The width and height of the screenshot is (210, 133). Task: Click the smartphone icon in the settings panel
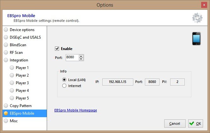click(196, 39)
